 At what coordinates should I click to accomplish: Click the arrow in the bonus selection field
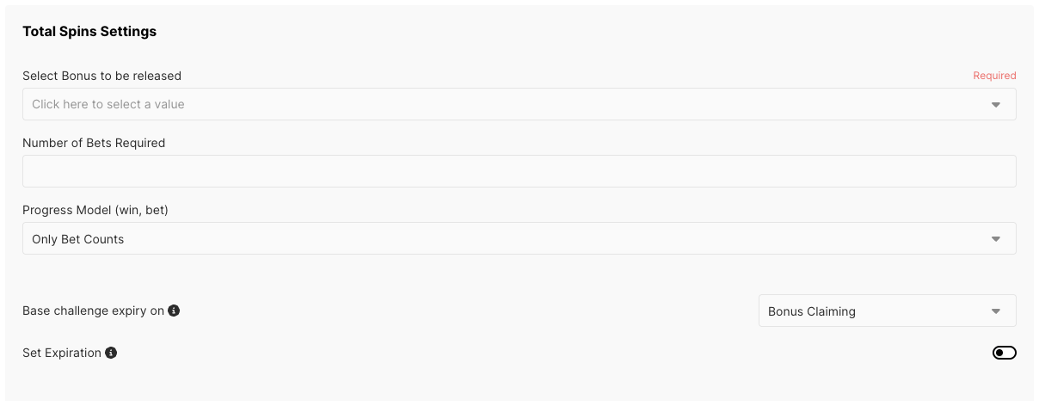(x=996, y=105)
